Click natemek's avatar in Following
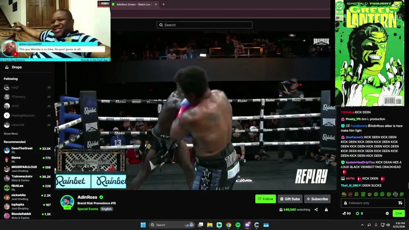 click(7, 125)
